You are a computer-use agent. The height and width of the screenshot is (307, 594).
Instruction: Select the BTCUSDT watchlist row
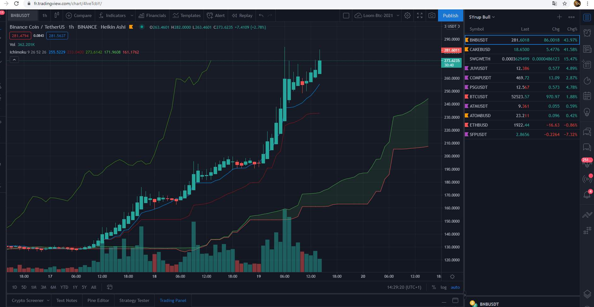(x=522, y=97)
